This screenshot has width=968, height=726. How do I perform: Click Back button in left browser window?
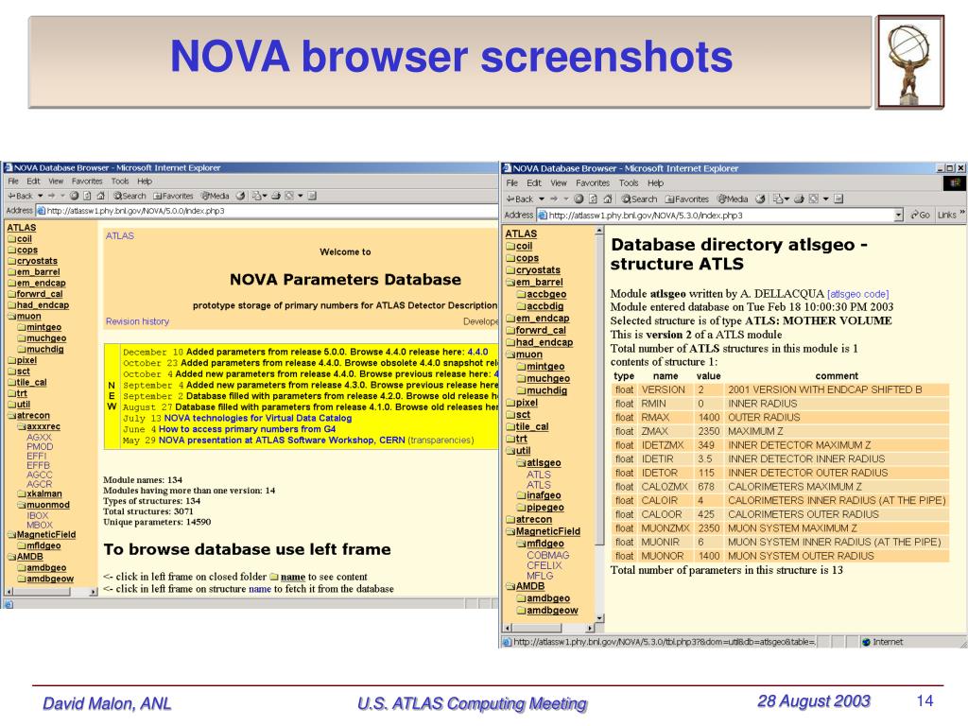click(20, 196)
